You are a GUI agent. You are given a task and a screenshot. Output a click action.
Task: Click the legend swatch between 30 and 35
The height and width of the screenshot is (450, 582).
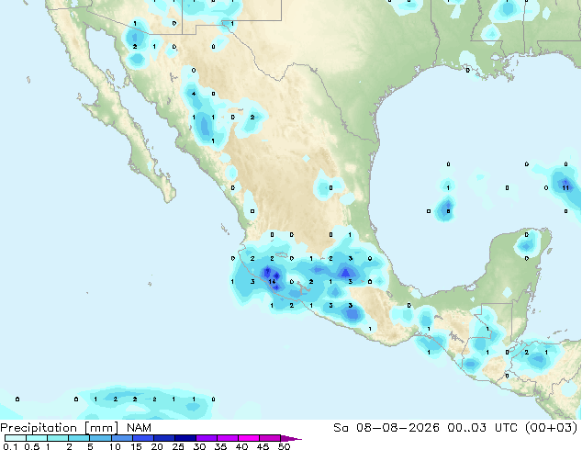[x=207, y=438]
